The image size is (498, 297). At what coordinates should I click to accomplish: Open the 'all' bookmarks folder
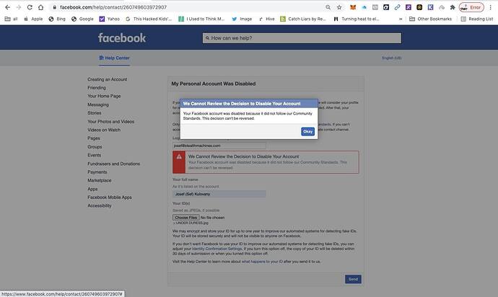[11, 19]
